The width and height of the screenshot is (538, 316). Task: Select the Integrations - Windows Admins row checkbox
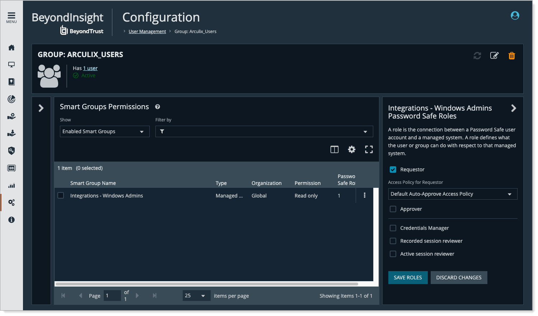tap(61, 195)
